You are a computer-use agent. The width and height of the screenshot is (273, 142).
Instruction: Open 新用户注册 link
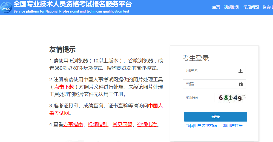233,126
